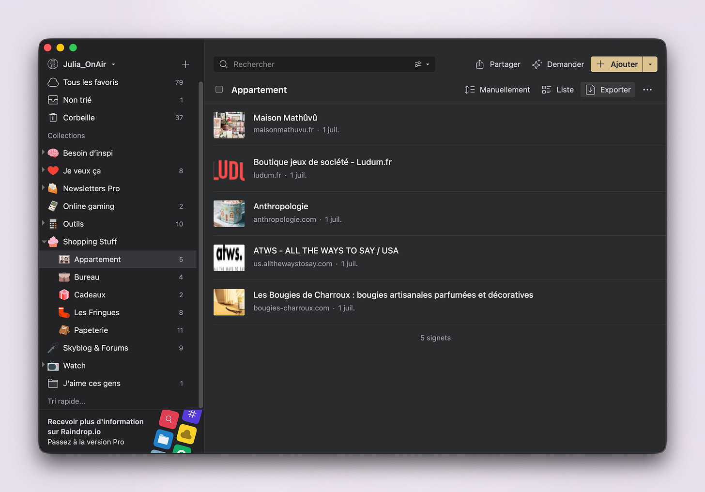Screen dimensions: 705x492
Task: Open the Julia_OnAir account dropdown arrow
Action: click(113, 64)
